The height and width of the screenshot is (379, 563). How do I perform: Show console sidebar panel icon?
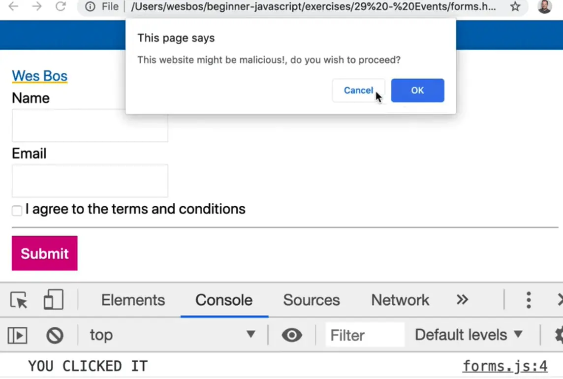(x=17, y=336)
